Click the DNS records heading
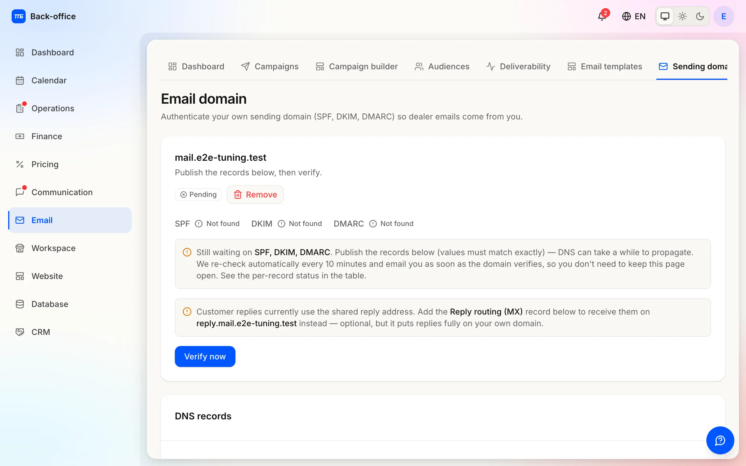The width and height of the screenshot is (746, 466). point(203,416)
